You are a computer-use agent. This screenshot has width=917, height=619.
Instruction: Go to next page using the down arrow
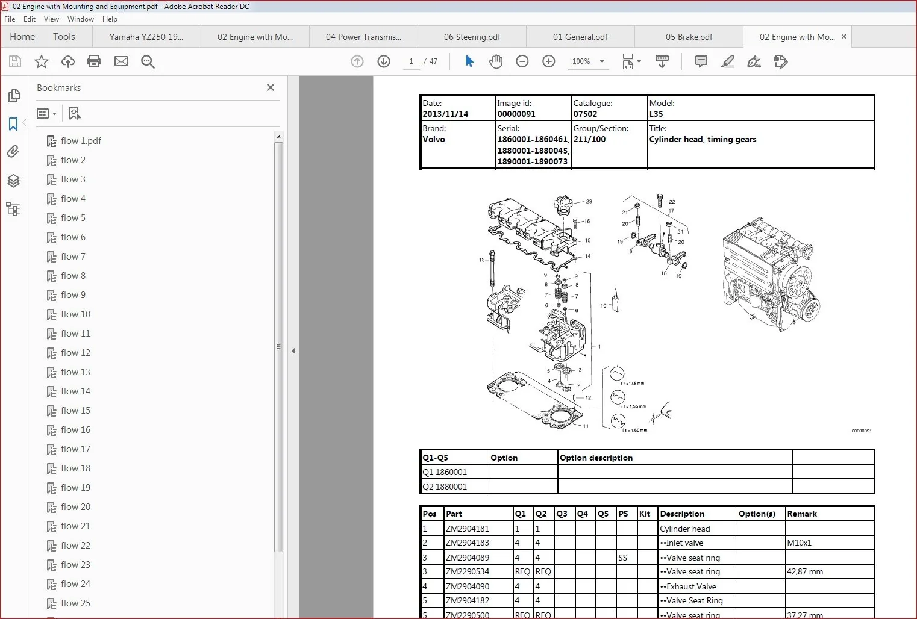[384, 61]
